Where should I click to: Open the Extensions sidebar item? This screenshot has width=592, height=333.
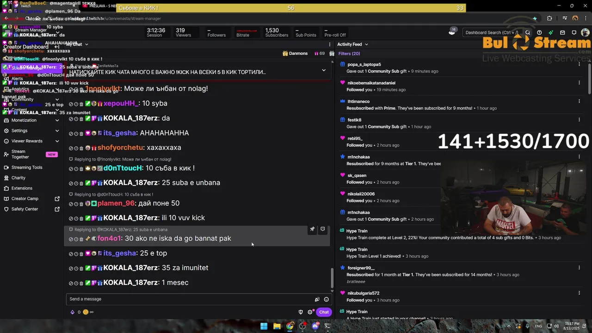pos(32,188)
